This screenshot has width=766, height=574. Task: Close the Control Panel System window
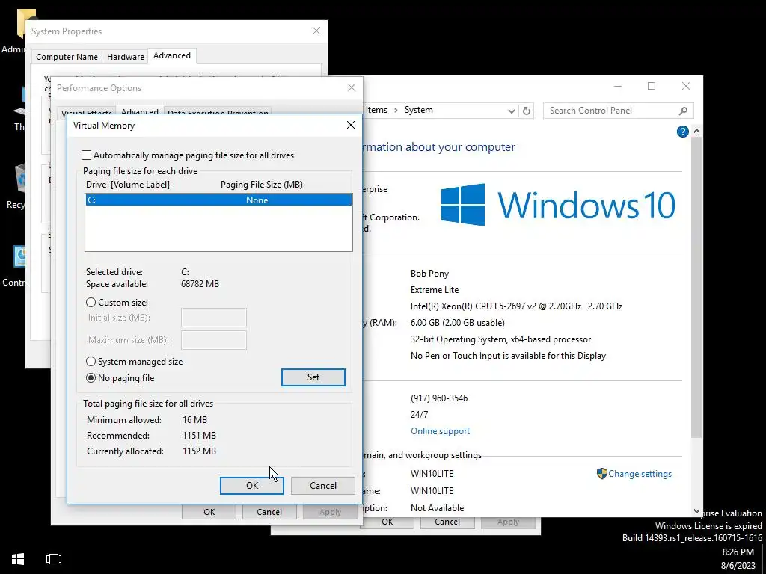click(x=686, y=86)
